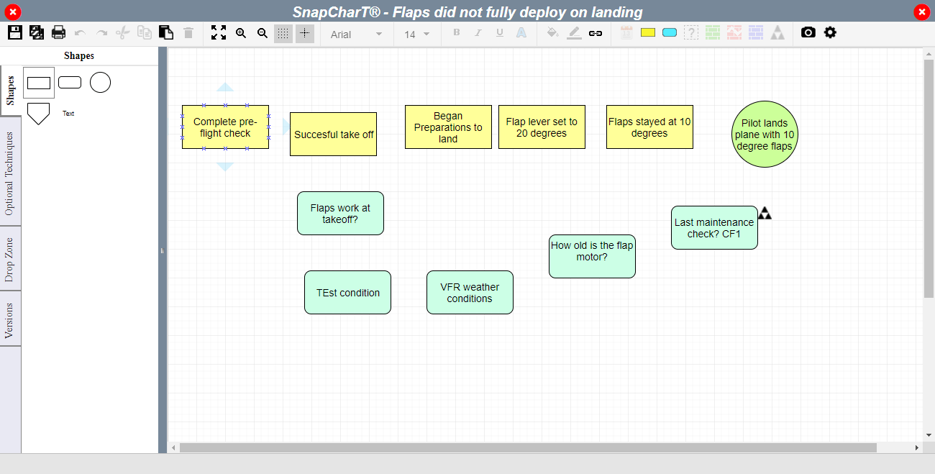The height and width of the screenshot is (474, 935).
Task: Toggle the dotted grid display button
Action: tap(283, 33)
